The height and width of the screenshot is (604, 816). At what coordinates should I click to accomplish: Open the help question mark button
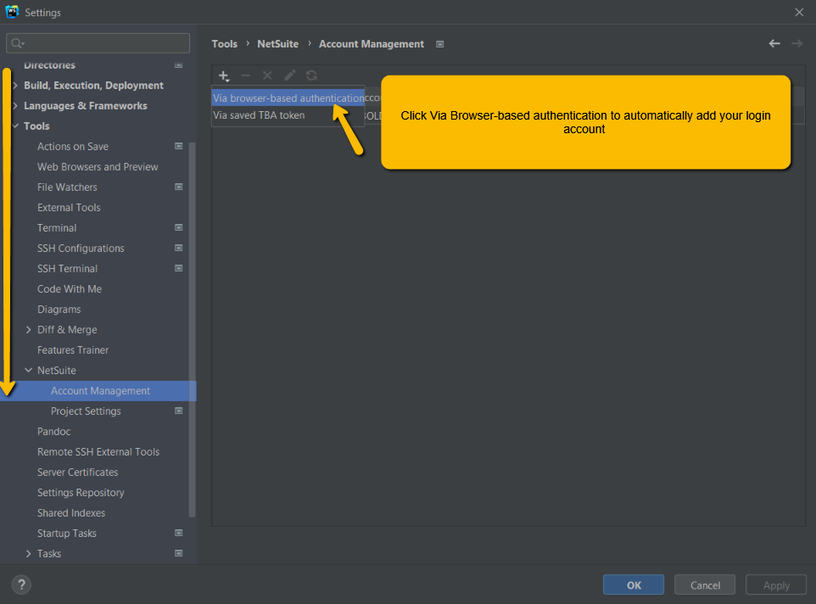click(x=21, y=584)
